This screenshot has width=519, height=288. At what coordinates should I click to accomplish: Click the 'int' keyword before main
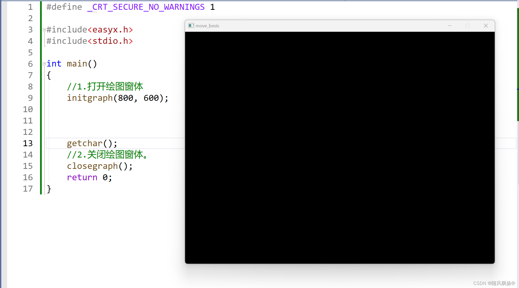[x=54, y=64]
